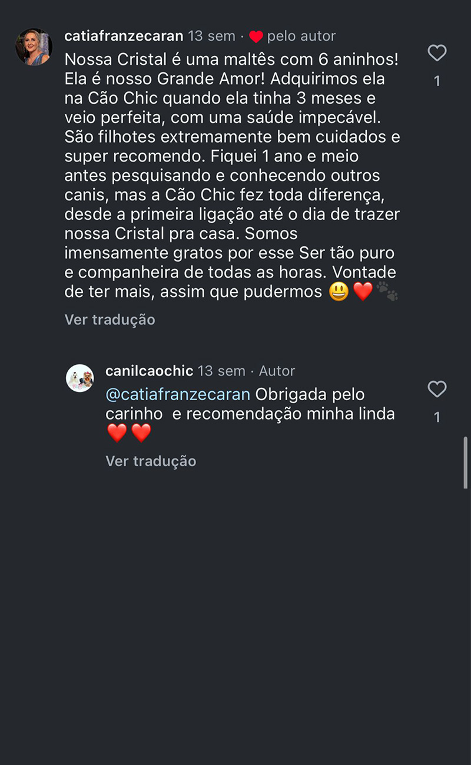Visit the canilcaochic username link

tap(149, 371)
